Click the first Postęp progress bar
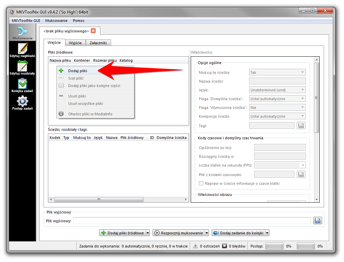 [274, 246]
